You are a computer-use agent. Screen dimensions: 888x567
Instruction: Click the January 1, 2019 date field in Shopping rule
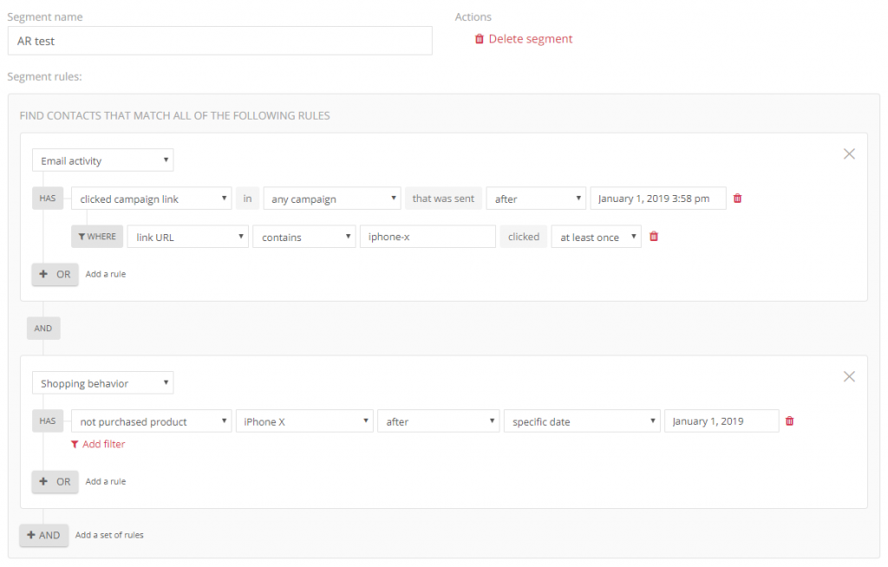click(x=721, y=420)
